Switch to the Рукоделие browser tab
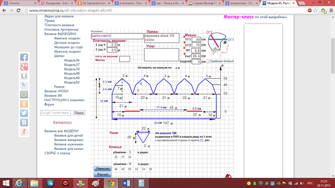This screenshot has height=188, width=335. coord(58,3)
